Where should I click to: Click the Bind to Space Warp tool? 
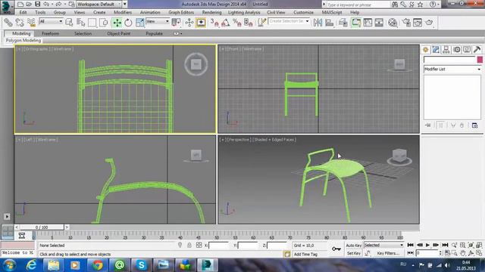tap(31, 22)
